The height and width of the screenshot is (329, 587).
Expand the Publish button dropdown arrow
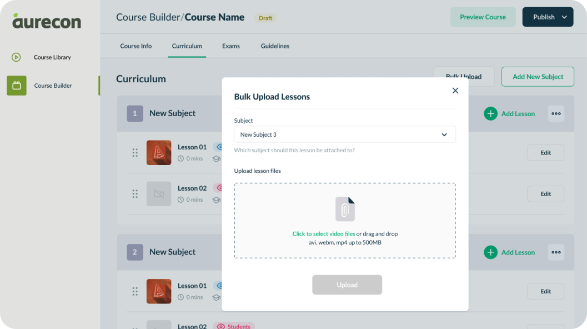[x=564, y=17]
